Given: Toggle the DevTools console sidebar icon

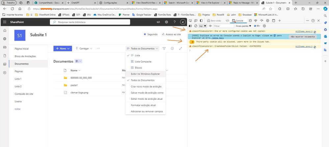Looking at the screenshot, I should pos(190,26).
